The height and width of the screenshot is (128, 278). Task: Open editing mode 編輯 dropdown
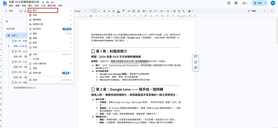click(256, 11)
